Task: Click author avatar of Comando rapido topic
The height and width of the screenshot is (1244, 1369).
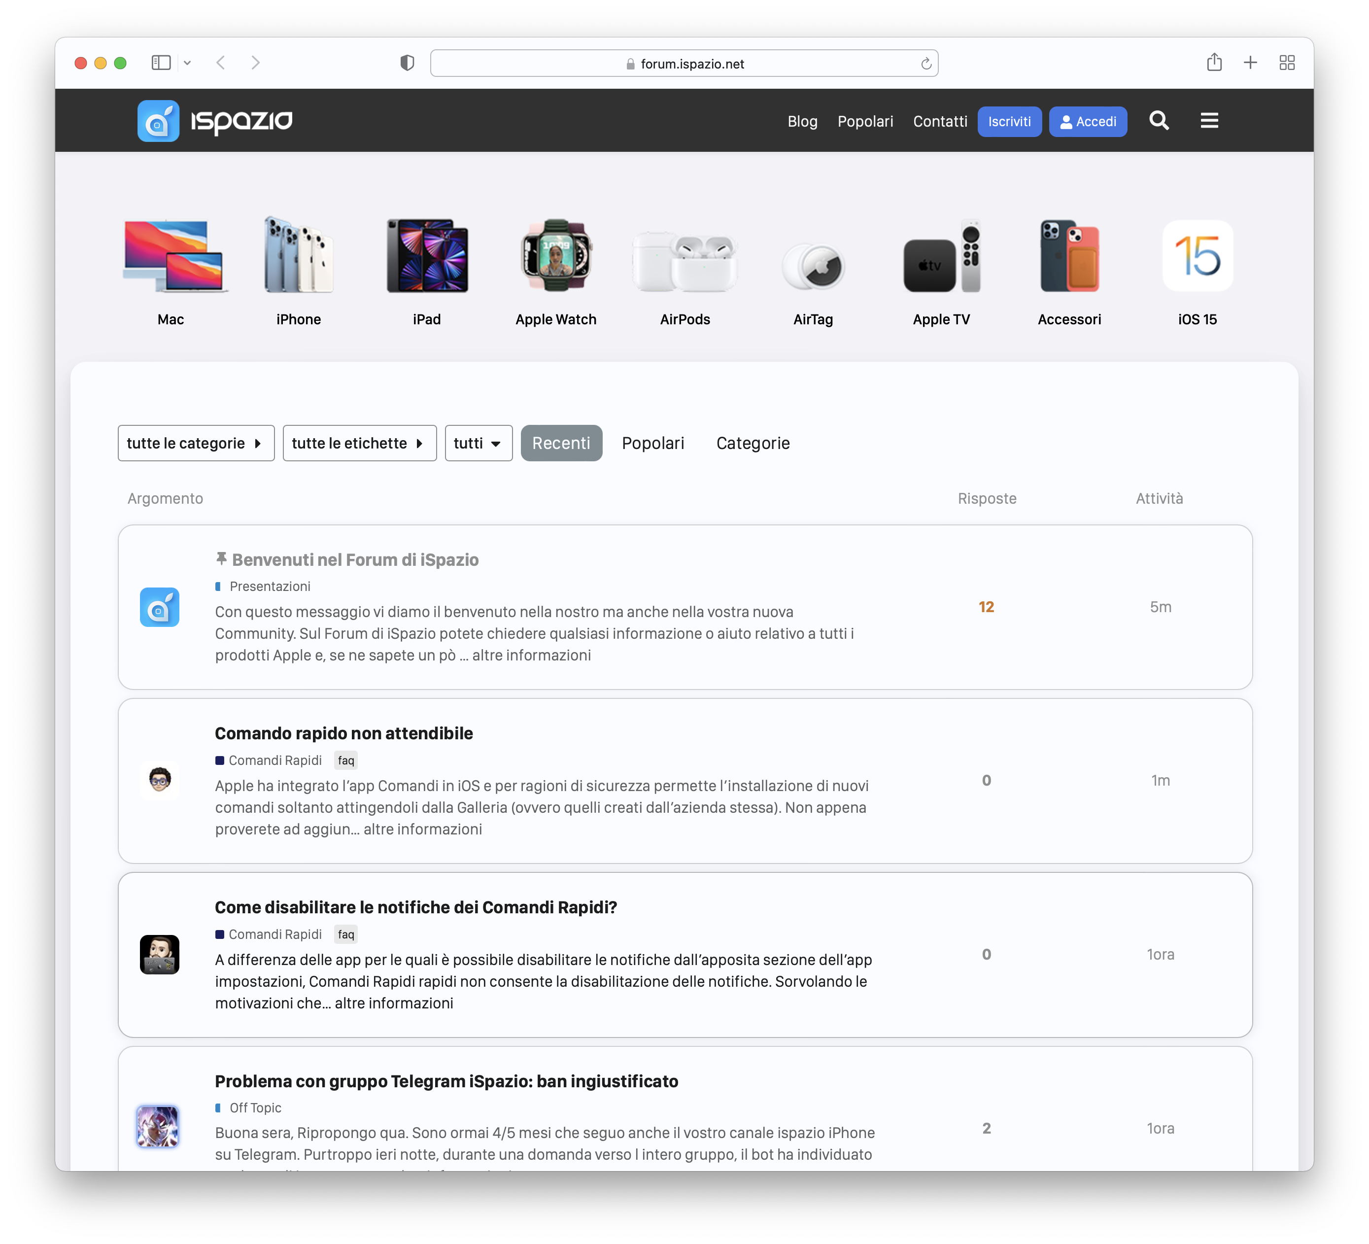Action: click(160, 780)
